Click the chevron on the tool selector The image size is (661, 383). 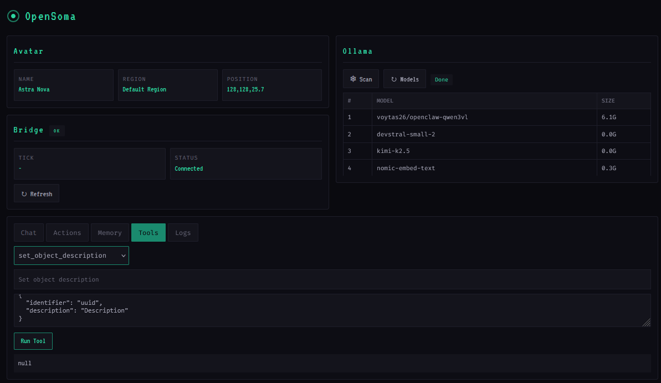click(x=123, y=256)
